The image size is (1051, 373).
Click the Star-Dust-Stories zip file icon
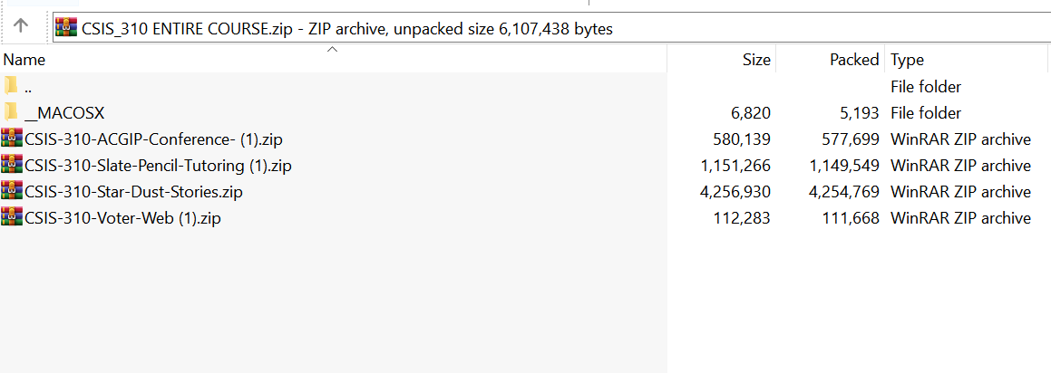[x=12, y=192]
